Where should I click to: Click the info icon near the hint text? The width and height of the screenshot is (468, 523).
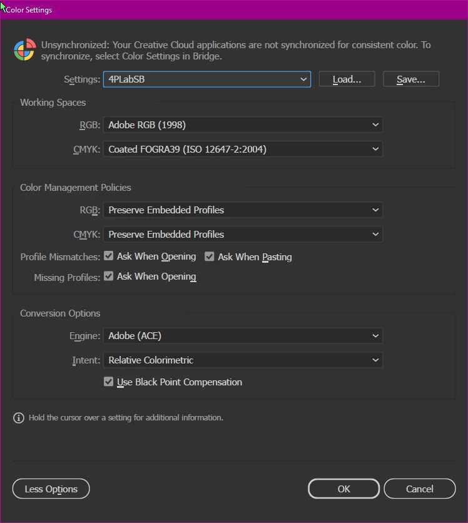point(19,418)
